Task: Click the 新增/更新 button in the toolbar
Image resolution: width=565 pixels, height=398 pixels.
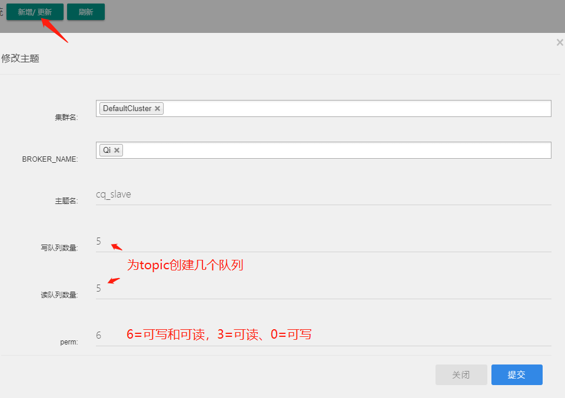Action: 34,11
